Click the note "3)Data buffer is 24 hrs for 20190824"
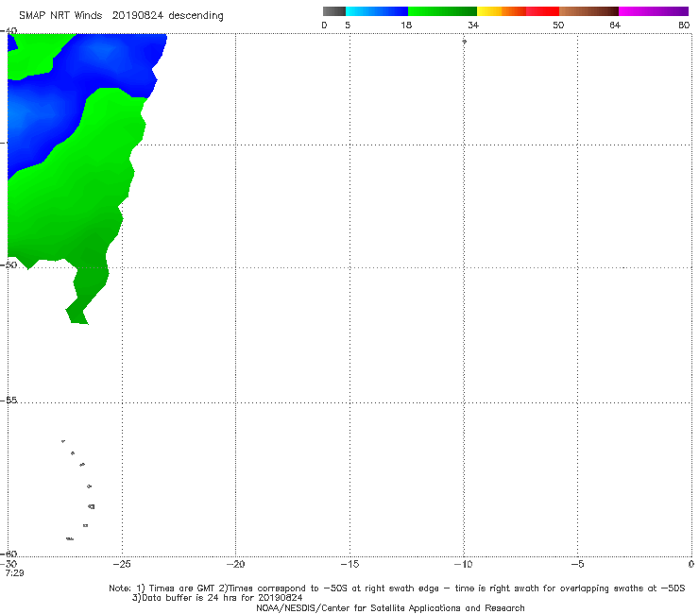Viewport: 699px width, 614px height. pyautogui.click(x=217, y=598)
